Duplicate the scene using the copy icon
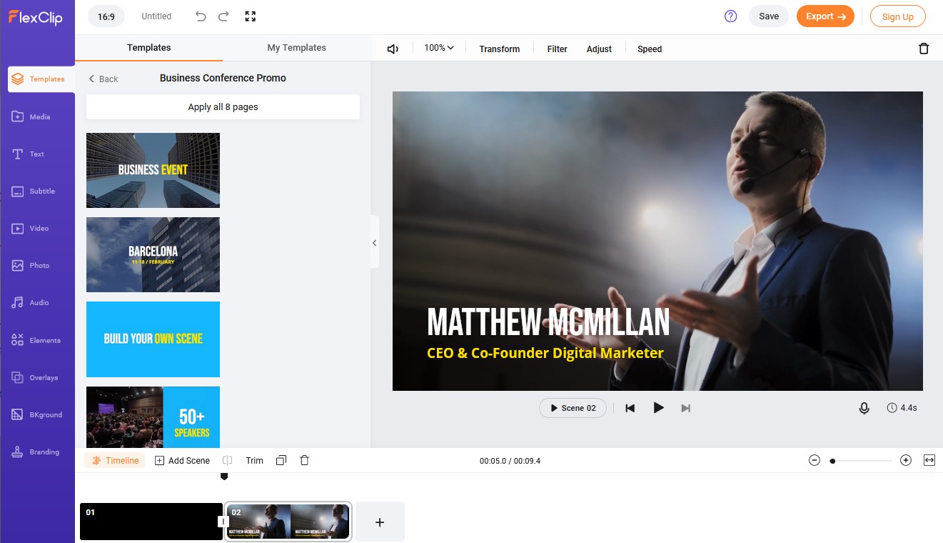The height and width of the screenshot is (543, 943). pos(281,461)
